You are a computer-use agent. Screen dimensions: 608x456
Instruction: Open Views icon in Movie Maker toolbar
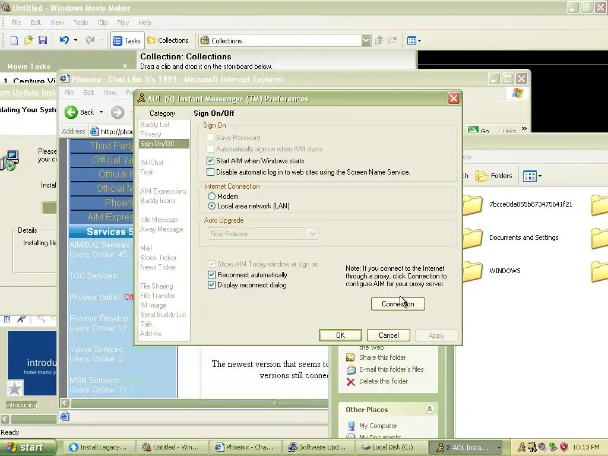click(x=411, y=40)
